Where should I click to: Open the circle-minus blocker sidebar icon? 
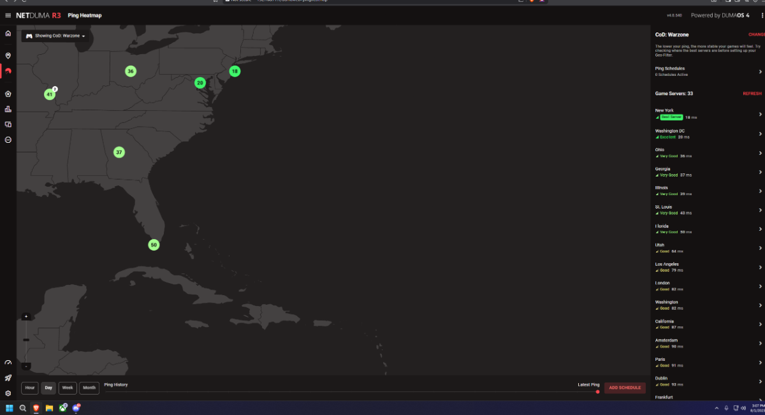[x=8, y=140]
